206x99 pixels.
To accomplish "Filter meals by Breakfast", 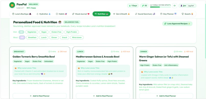I will click(32, 38).
